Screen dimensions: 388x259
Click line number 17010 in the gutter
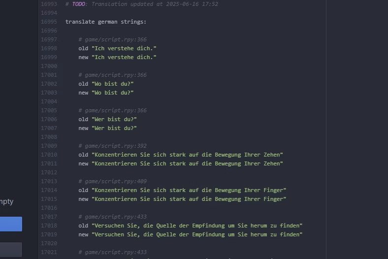[49, 155]
